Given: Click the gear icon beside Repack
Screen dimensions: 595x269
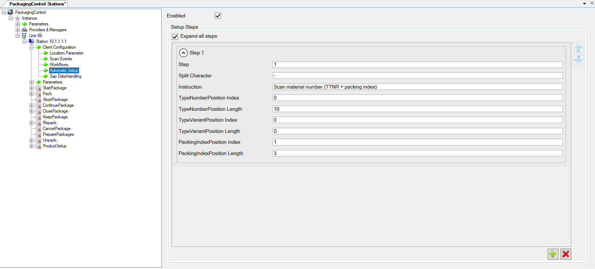Looking at the screenshot, I should (x=38, y=123).
